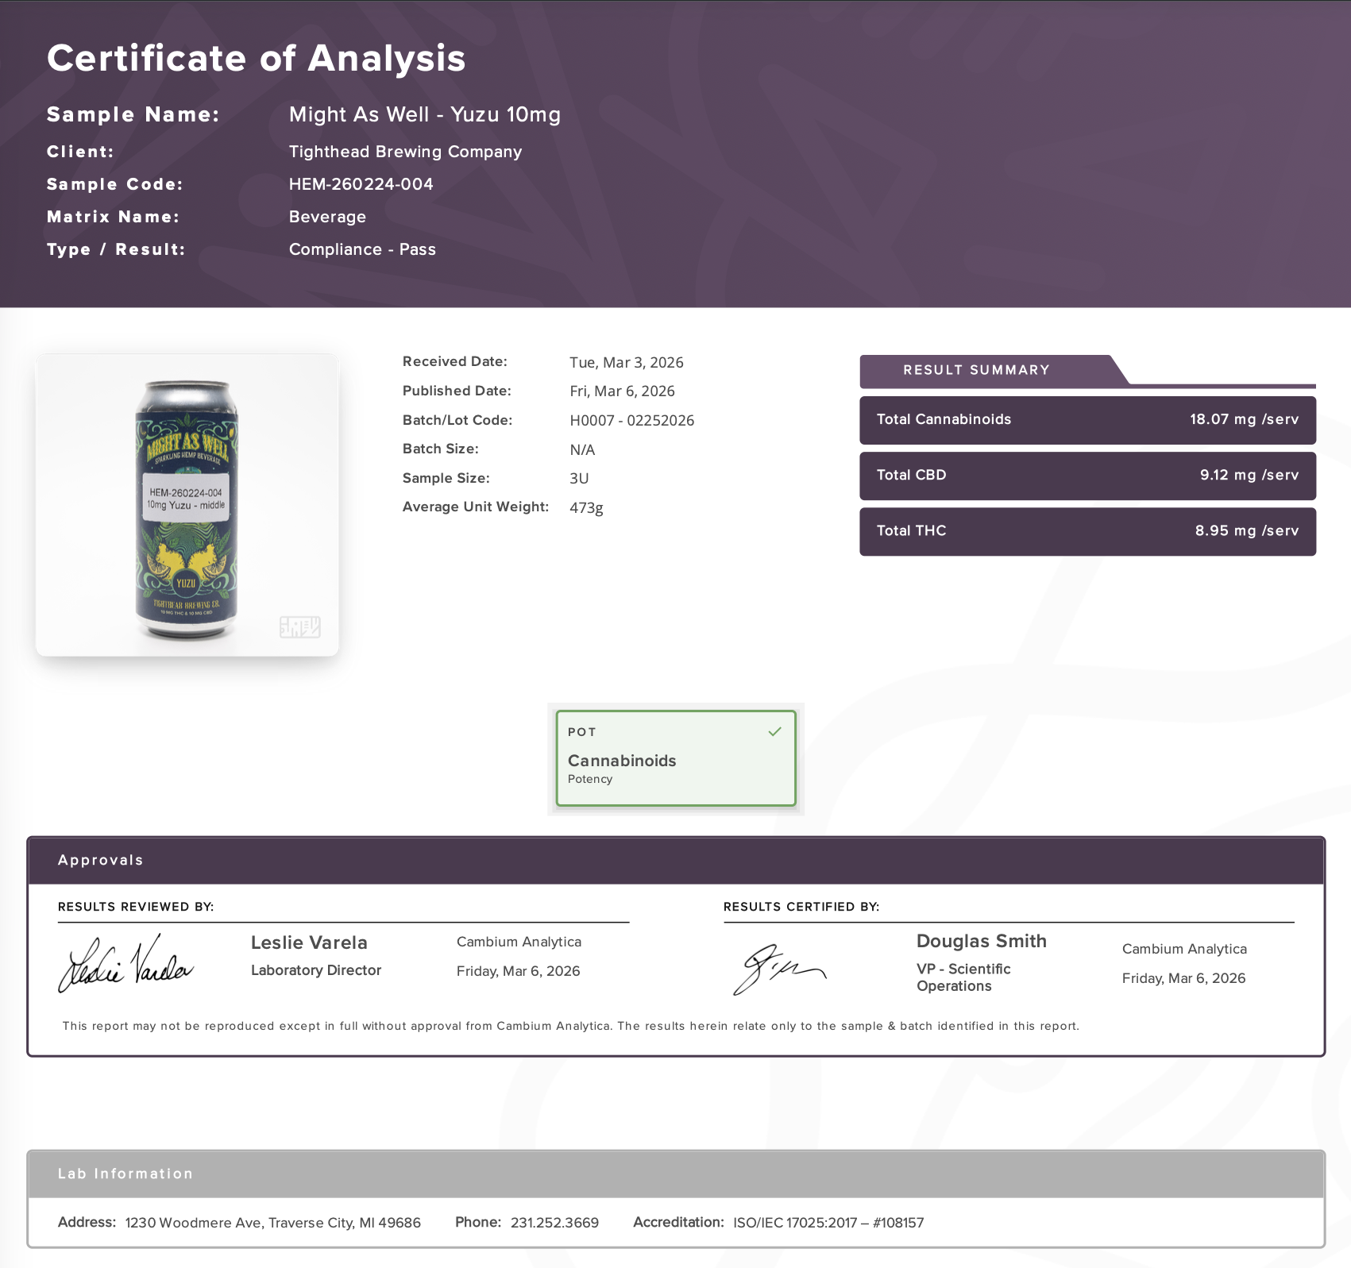Click the Total CBD result row
Image resolution: width=1351 pixels, height=1268 pixels.
coord(1087,476)
